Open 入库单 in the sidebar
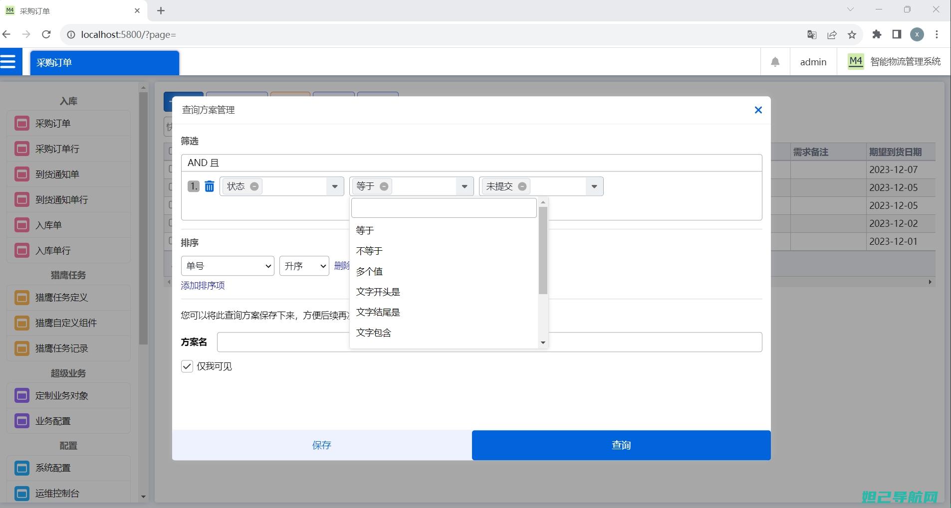Screen dimensions: 951x508 [69, 225]
